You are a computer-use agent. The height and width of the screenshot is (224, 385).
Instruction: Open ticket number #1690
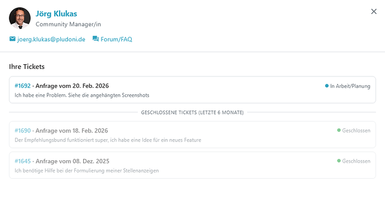point(22,130)
